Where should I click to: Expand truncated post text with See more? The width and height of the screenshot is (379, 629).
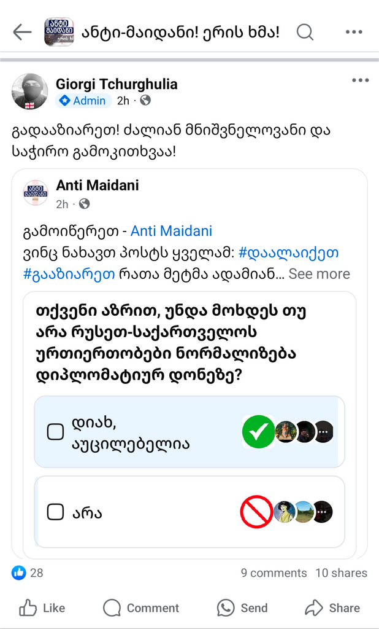pyautogui.click(x=319, y=274)
